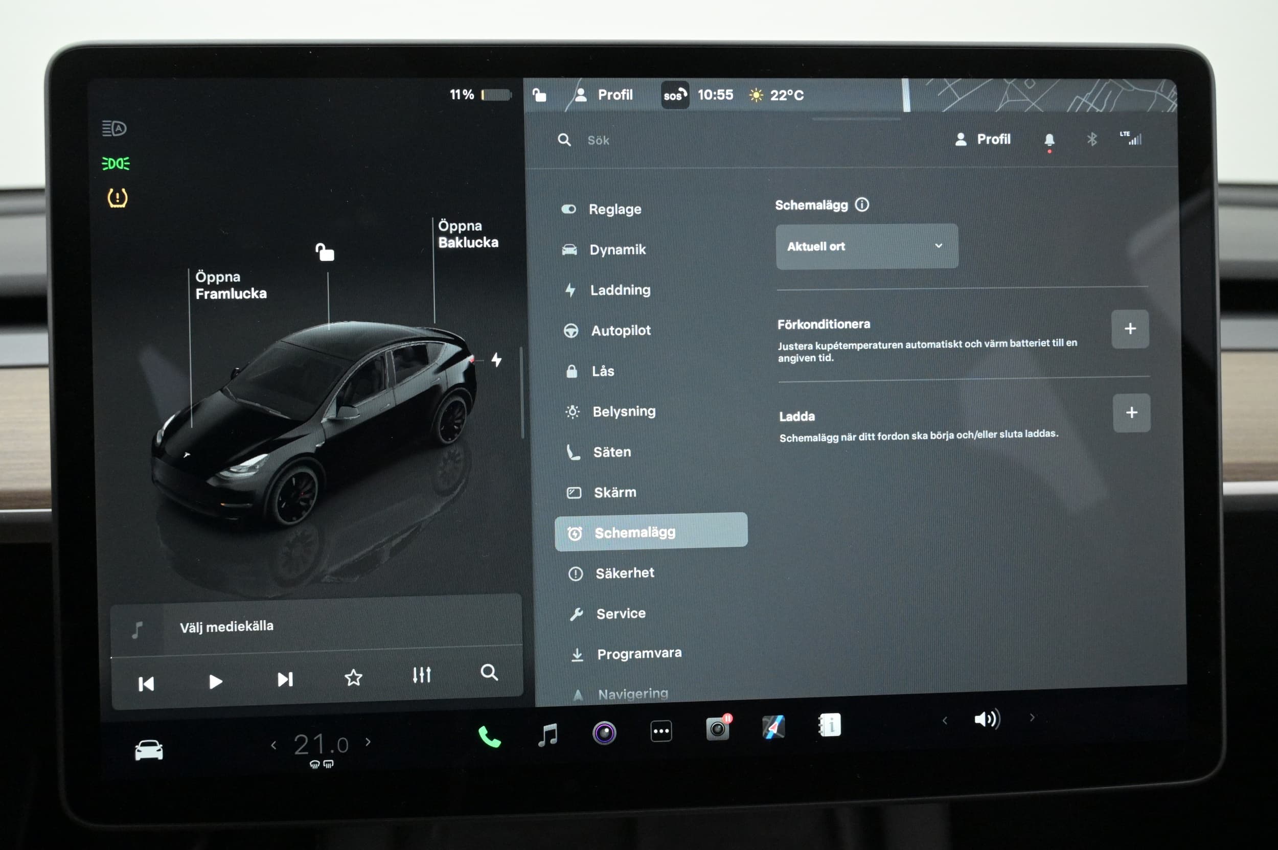Tap the 10:55 clock display
The height and width of the screenshot is (850, 1278).
click(x=715, y=95)
